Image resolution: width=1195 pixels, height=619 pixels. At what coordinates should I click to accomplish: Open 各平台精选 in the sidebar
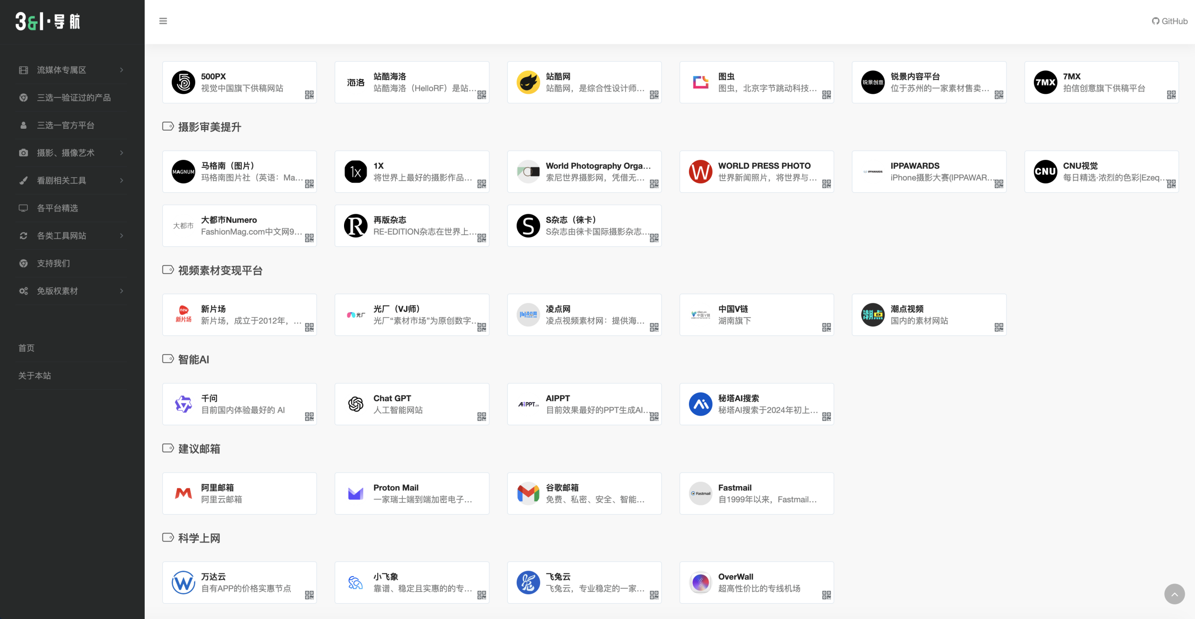coord(57,208)
